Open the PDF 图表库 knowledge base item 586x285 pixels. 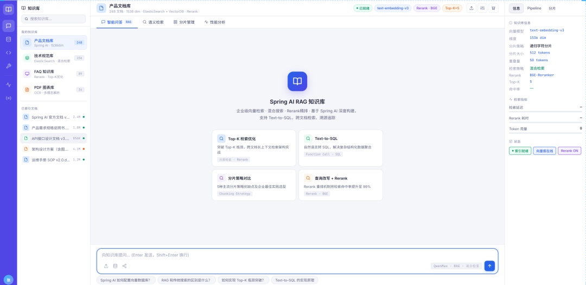53,89
